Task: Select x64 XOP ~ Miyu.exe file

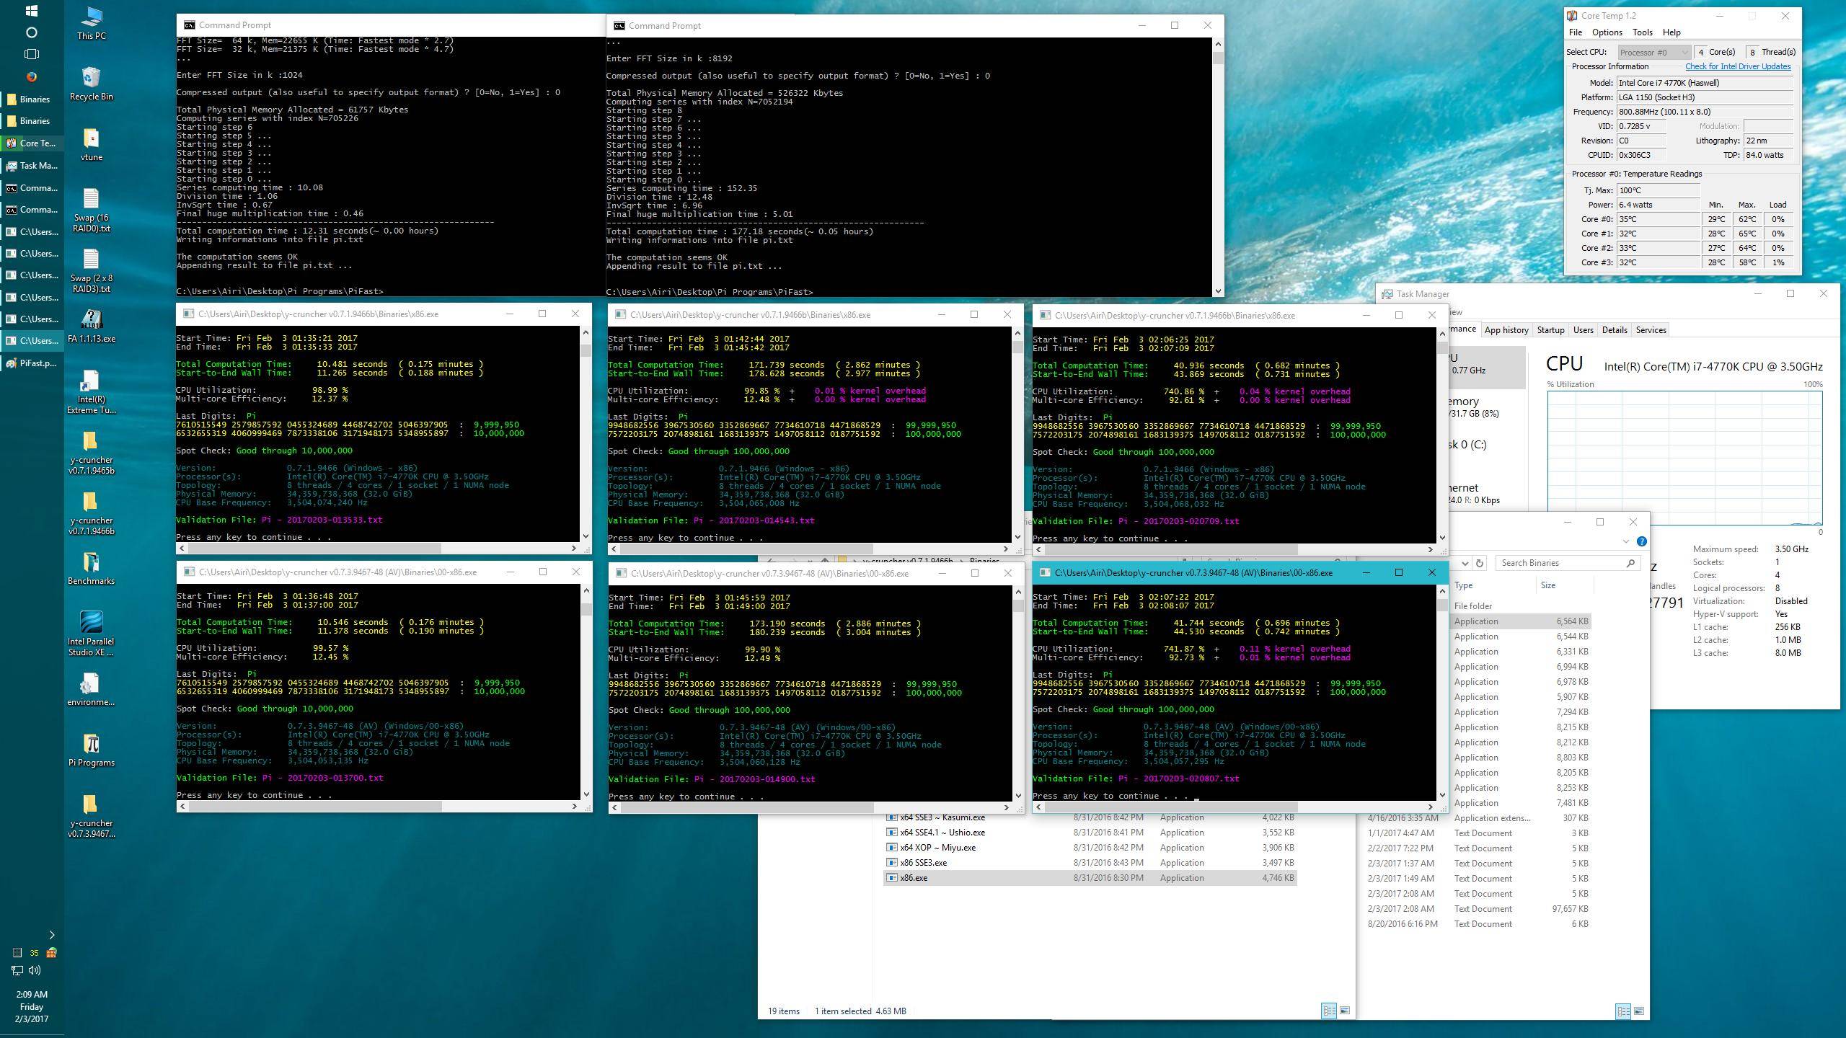Action: [1090, 848]
